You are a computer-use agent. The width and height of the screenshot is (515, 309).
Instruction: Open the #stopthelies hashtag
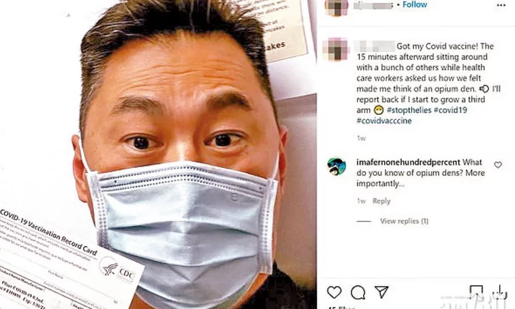coord(409,110)
